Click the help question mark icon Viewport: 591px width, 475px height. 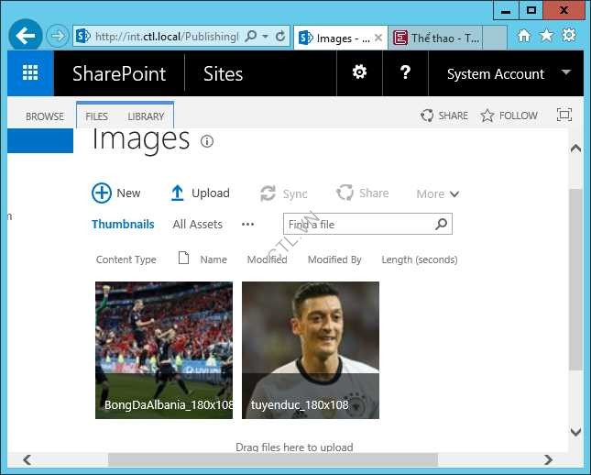click(405, 73)
